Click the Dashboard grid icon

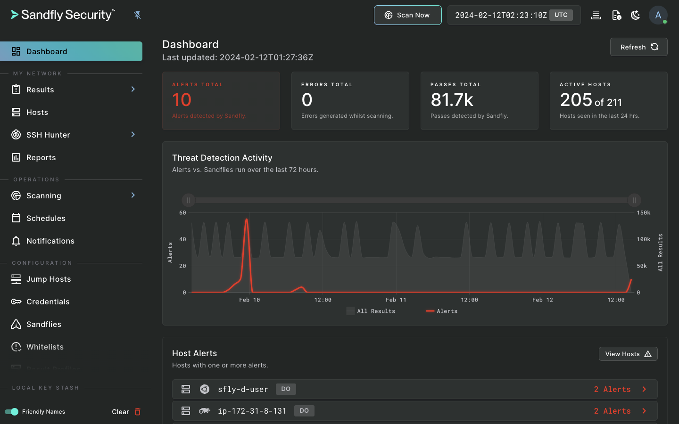click(16, 51)
